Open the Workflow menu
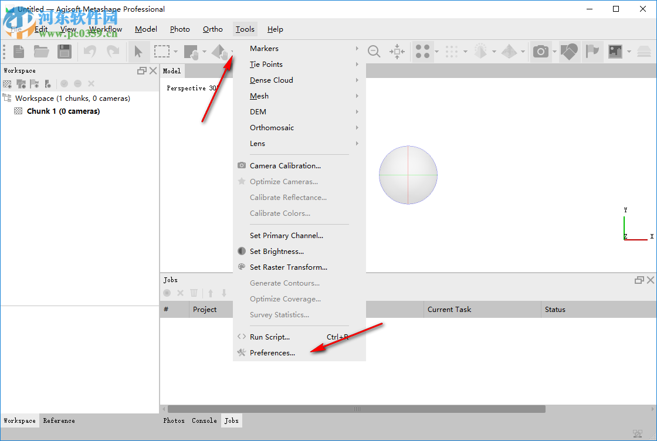657x441 pixels. [x=105, y=29]
